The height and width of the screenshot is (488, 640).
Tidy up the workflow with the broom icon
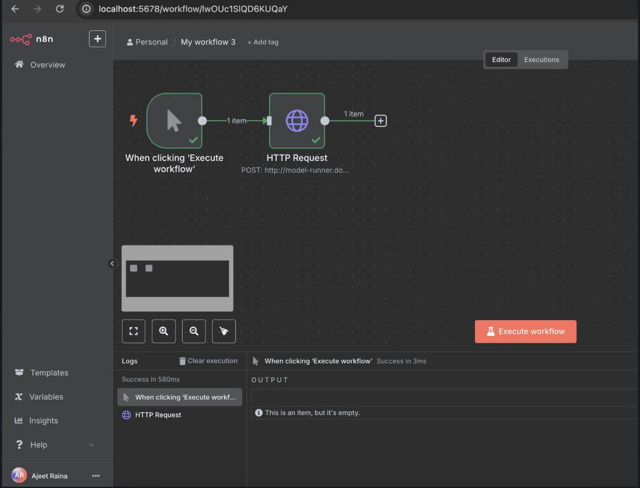click(223, 331)
